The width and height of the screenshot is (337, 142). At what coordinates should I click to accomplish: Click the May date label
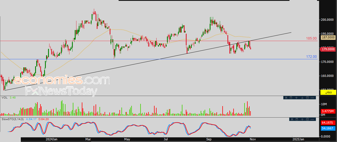(x=127, y=139)
